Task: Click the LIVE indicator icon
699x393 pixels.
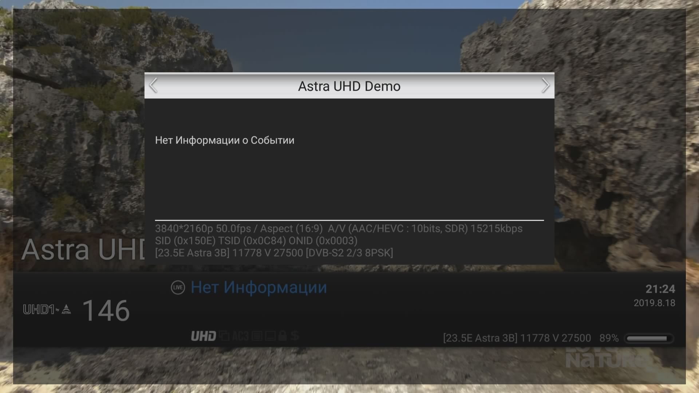Action: [178, 287]
